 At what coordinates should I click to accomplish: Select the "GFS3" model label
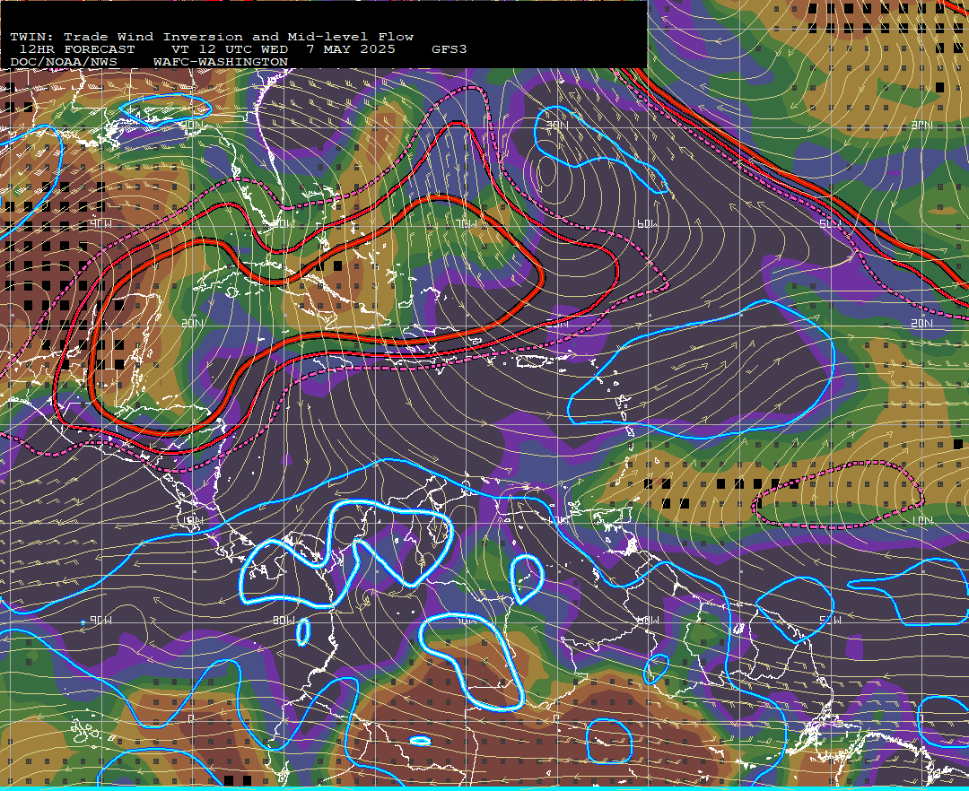pyautogui.click(x=450, y=49)
